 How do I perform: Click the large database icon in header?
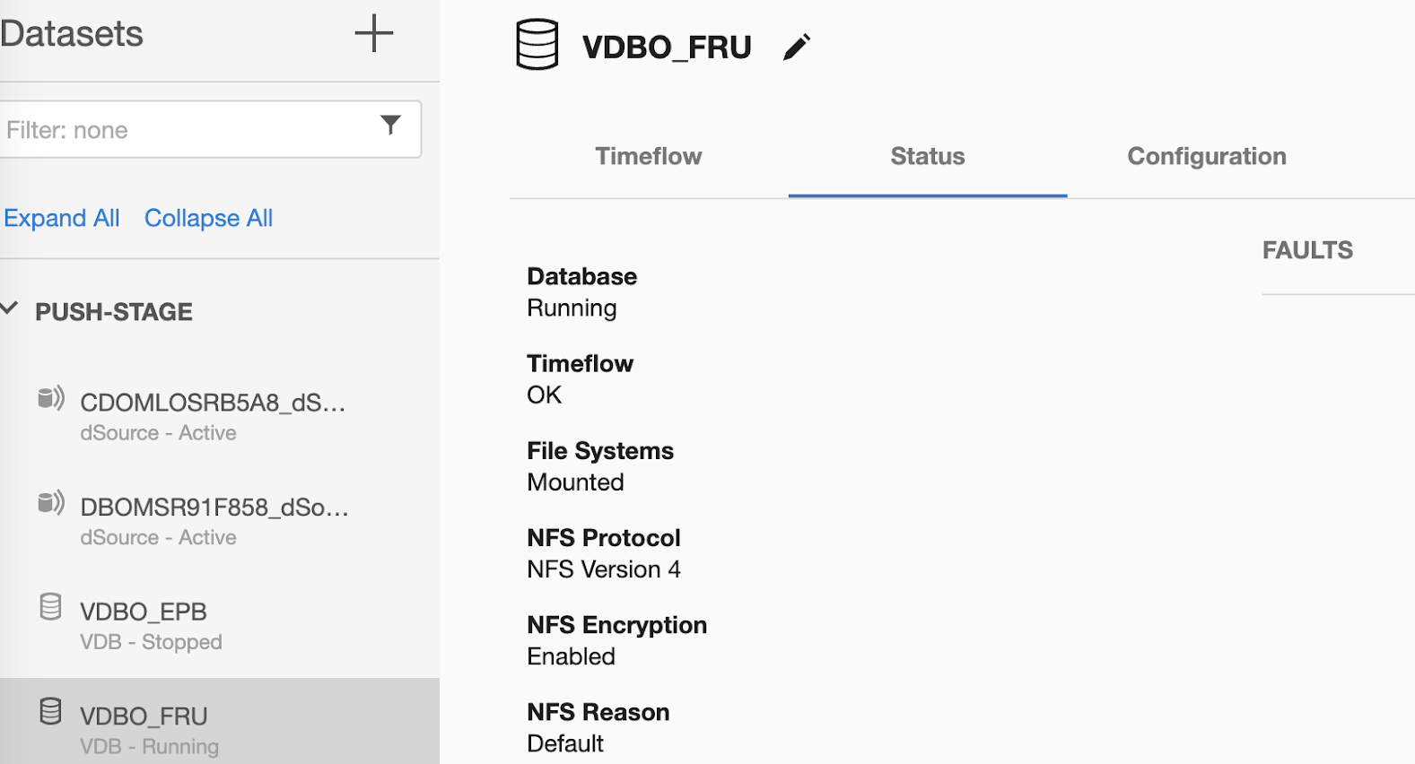tap(537, 46)
